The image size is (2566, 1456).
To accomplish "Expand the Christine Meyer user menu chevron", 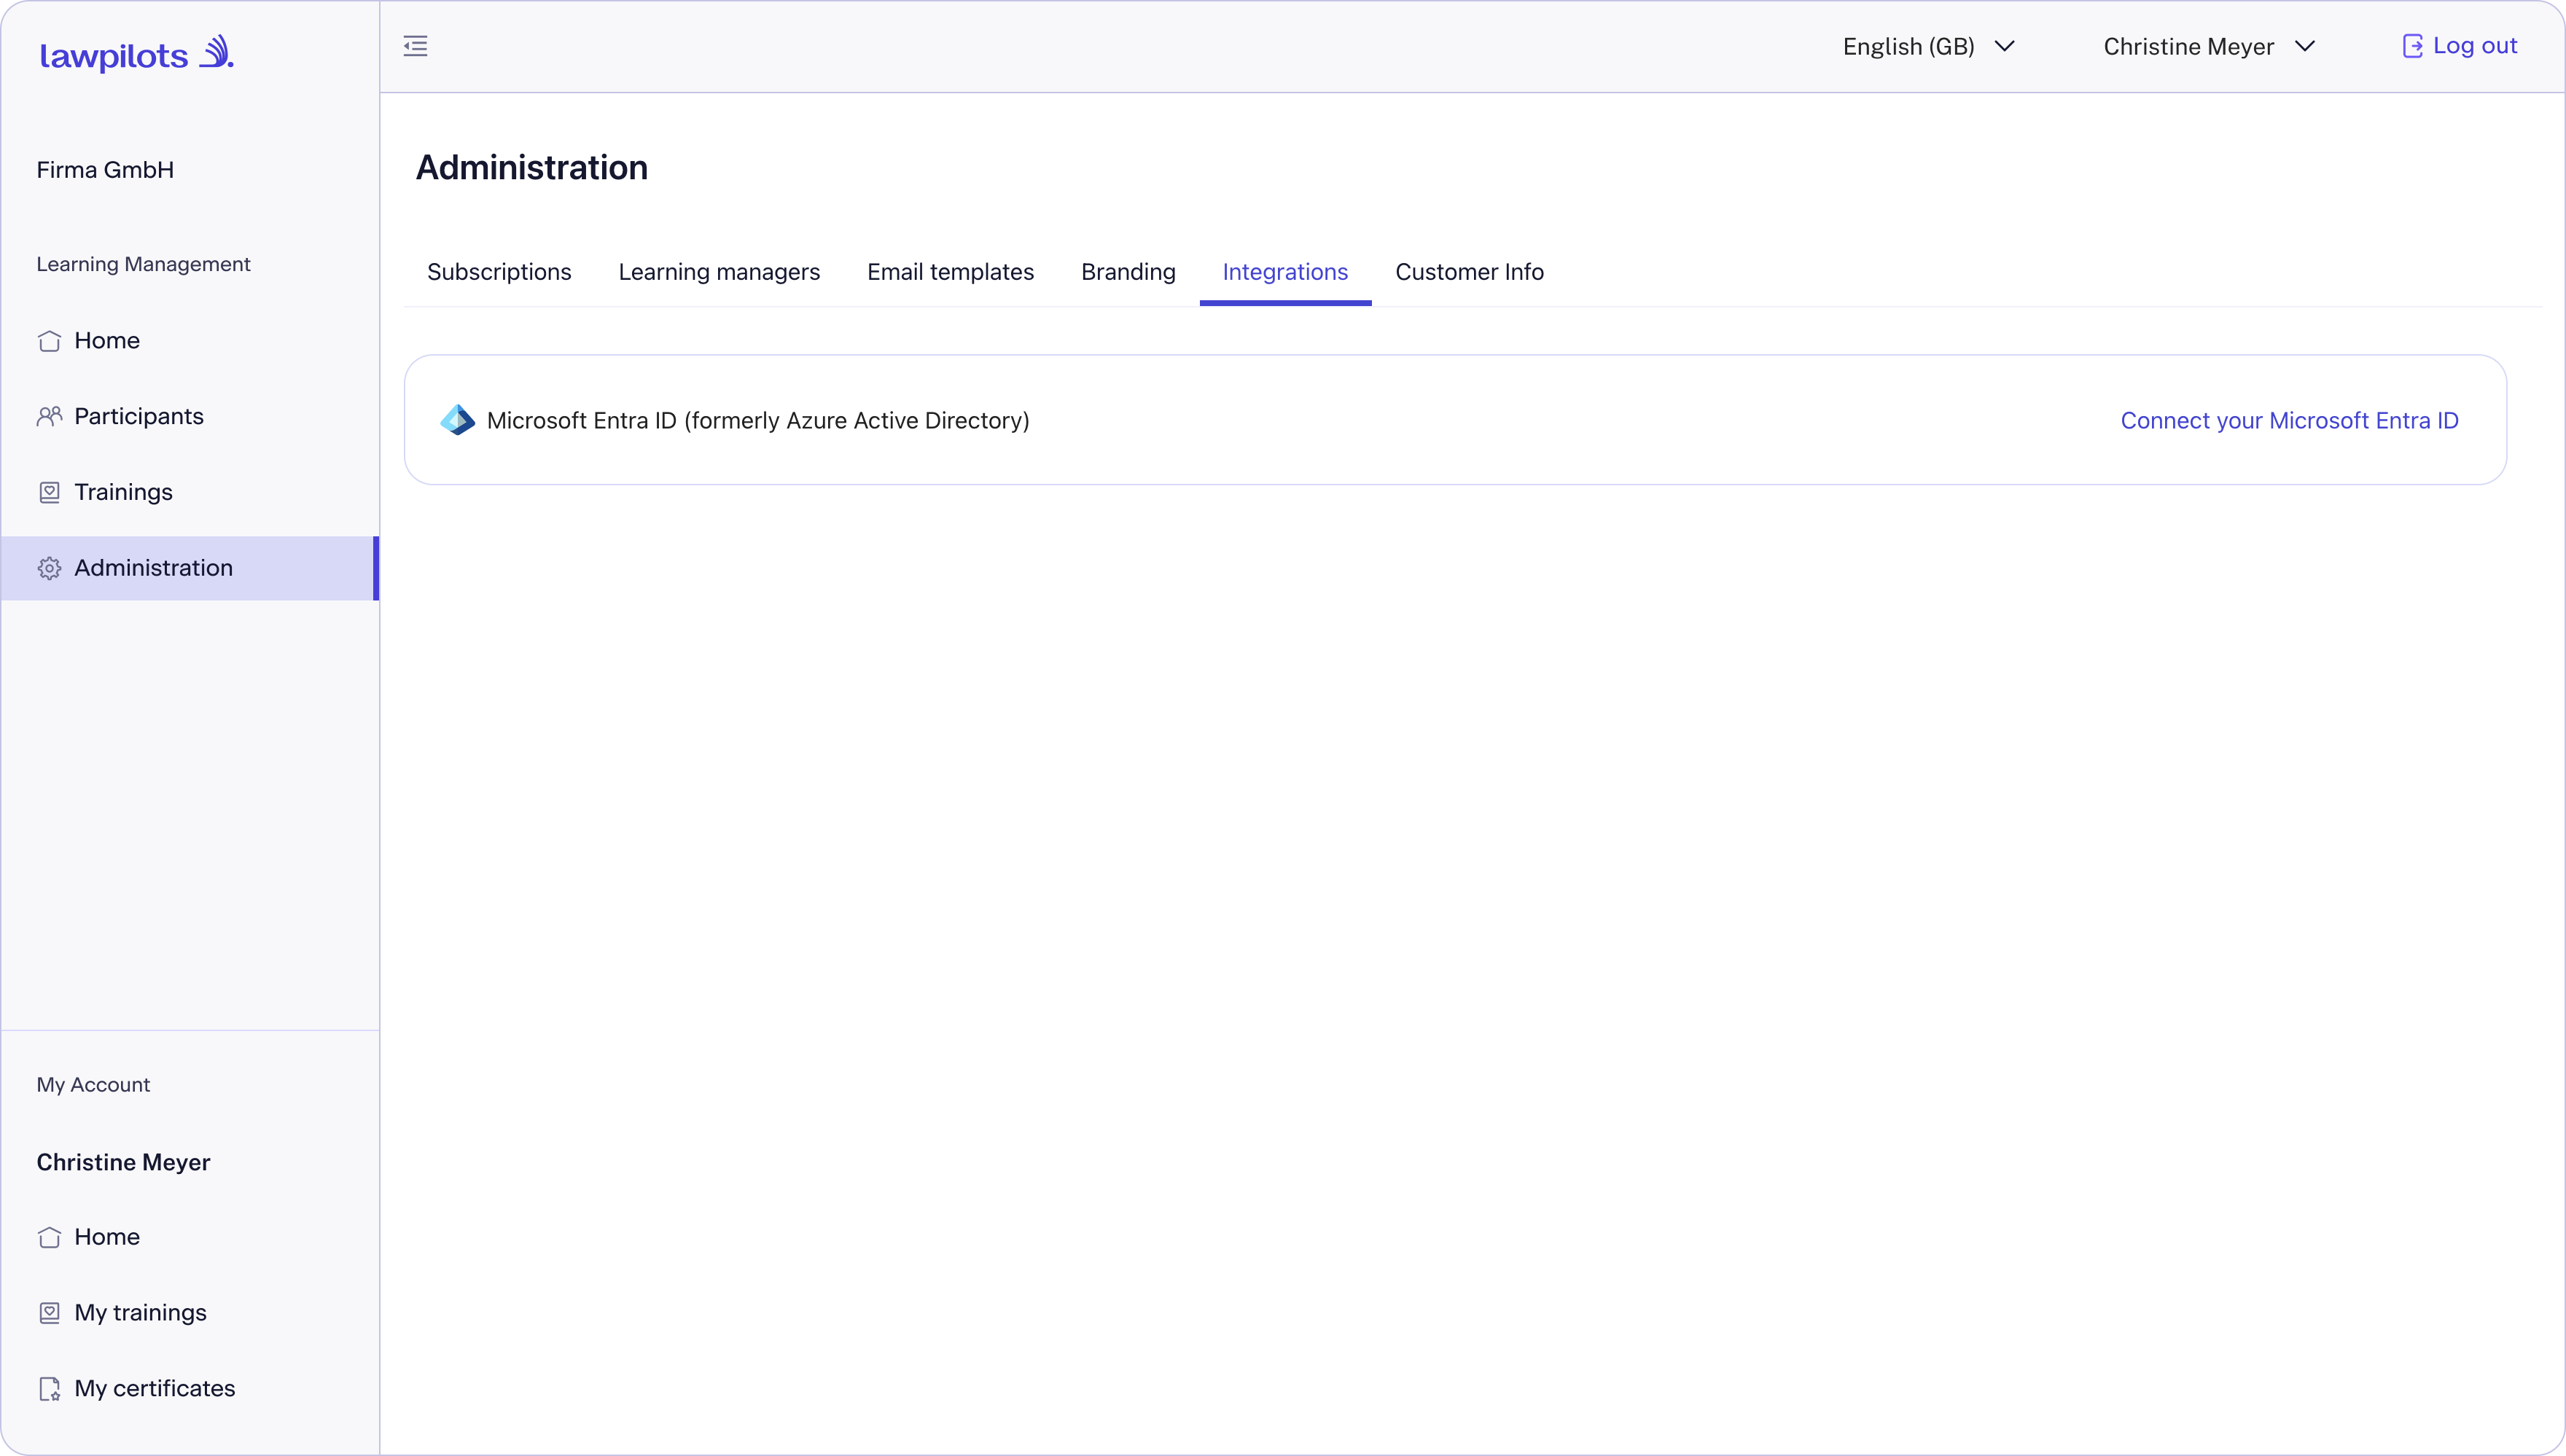I will click(2304, 47).
